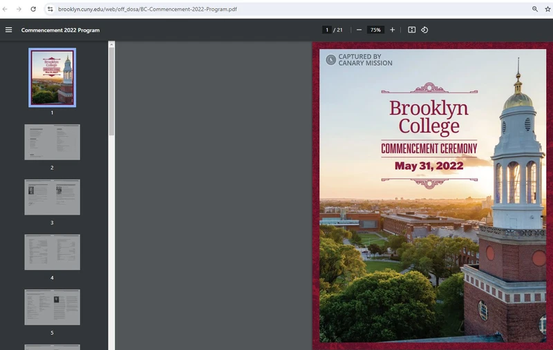Click the 75% zoom level field
This screenshot has height=350, width=553.
point(375,30)
